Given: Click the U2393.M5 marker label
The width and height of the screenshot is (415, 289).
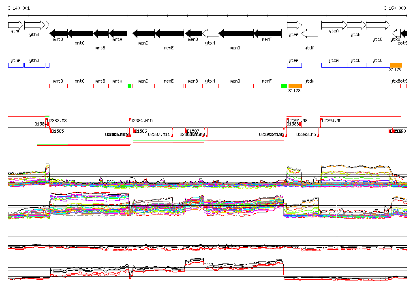Looking at the screenshot, I should 306,135.
